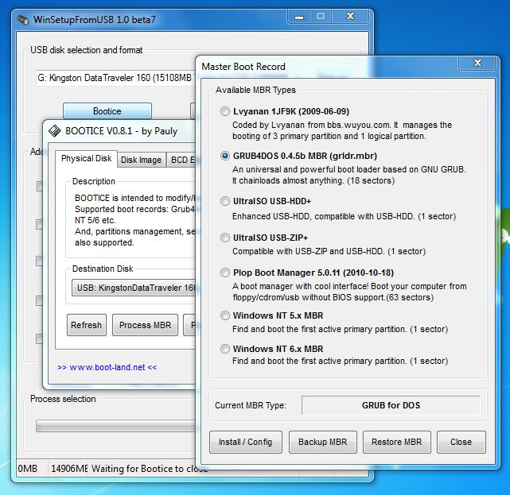This screenshot has width=510, height=495.
Task: Click the BOOTICE diamond icon in title bar
Action: [x=55, y=131]
